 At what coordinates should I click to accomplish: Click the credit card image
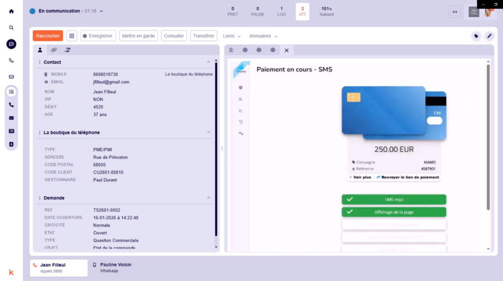click(x=394, y=113)
